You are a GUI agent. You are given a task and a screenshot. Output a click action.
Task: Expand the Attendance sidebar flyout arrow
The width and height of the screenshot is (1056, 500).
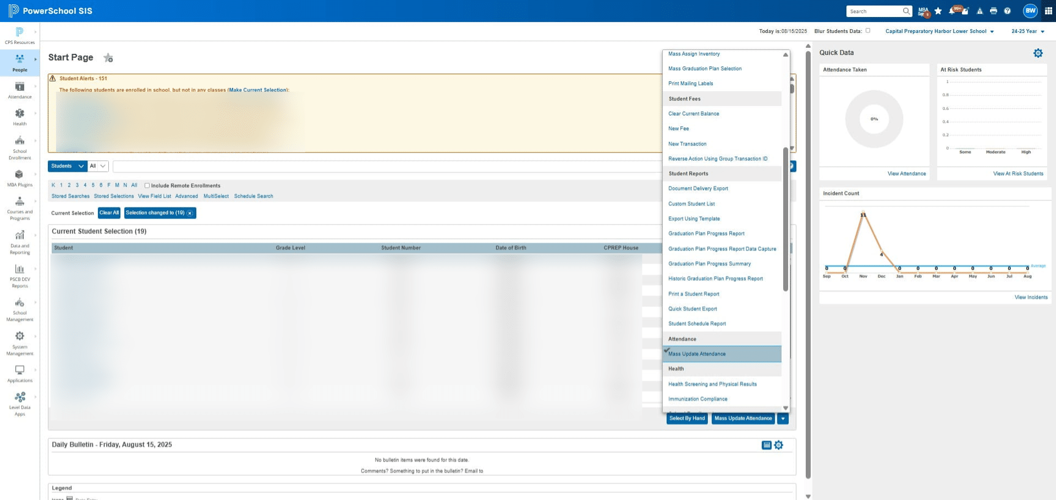[35, 86]
